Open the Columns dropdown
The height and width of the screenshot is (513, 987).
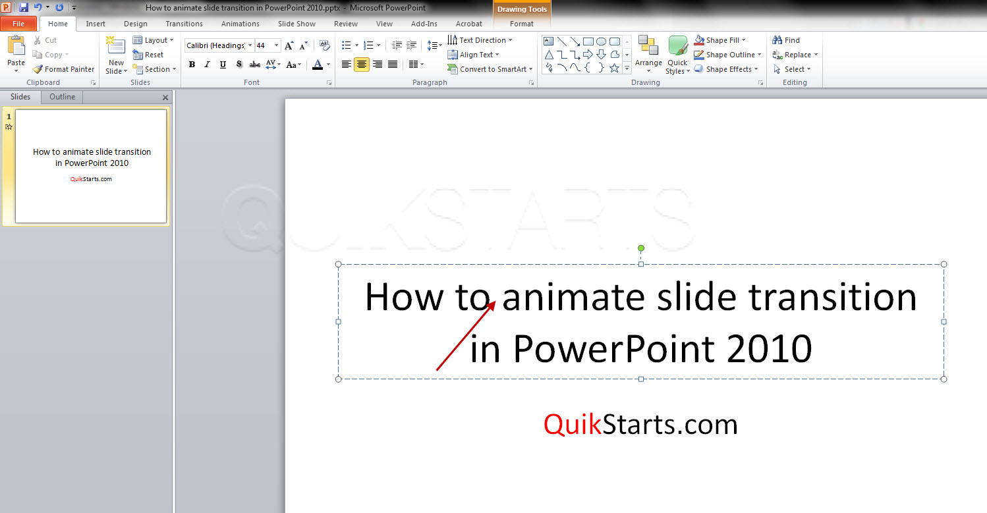(x=416, y=65)
